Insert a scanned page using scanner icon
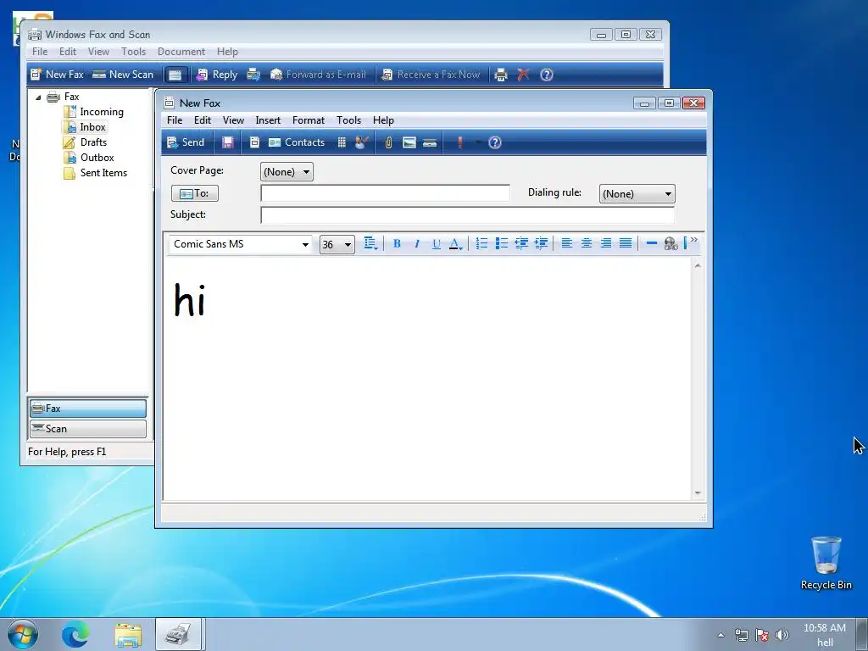Image resolution: width=868 pixels, height=651 pixels. [430, 142]
